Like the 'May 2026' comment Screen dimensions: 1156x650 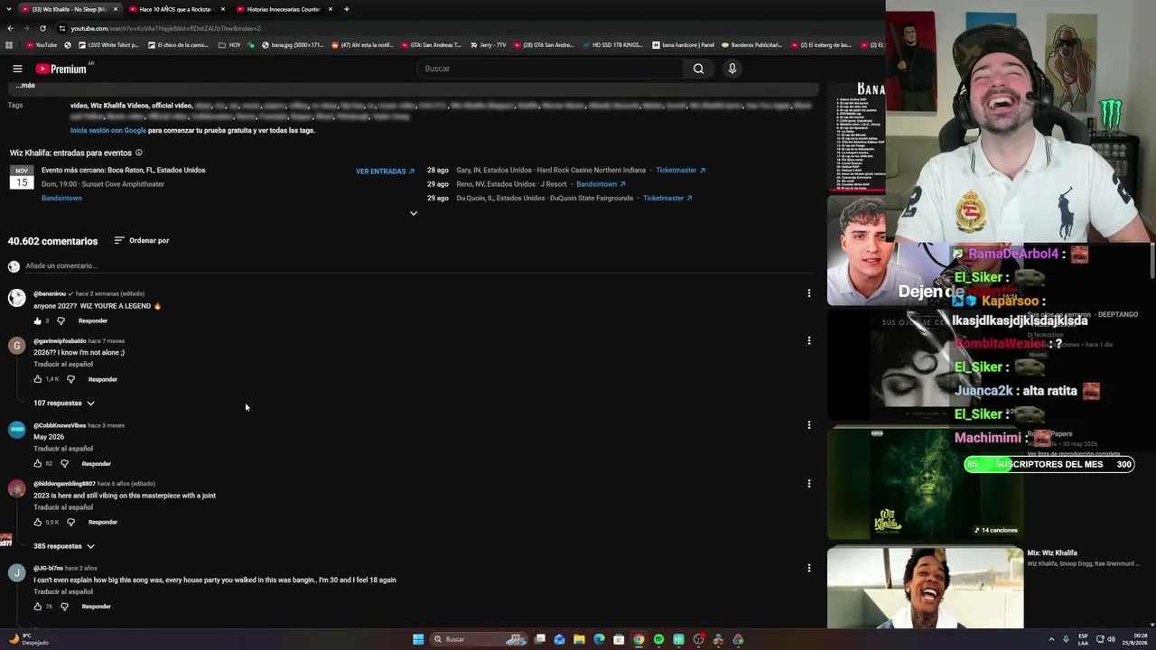click(37, 464)
